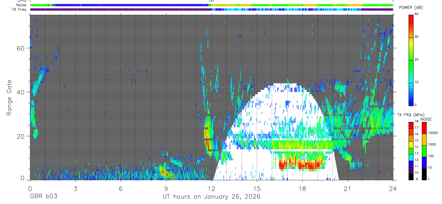Image resolution: width=442 pixels, height=204 pixels.
Task: Click the cyan segment of the TX FRQ colorbar
Action: (x=411, y=158)
